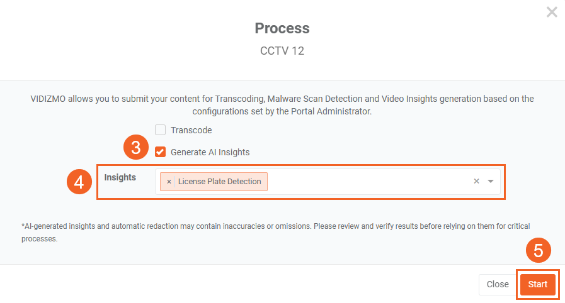The width and height of the screenshot is (565, 303).
Task: Click the VIDIZMO description paragraph
Action: tap(282, 104)
